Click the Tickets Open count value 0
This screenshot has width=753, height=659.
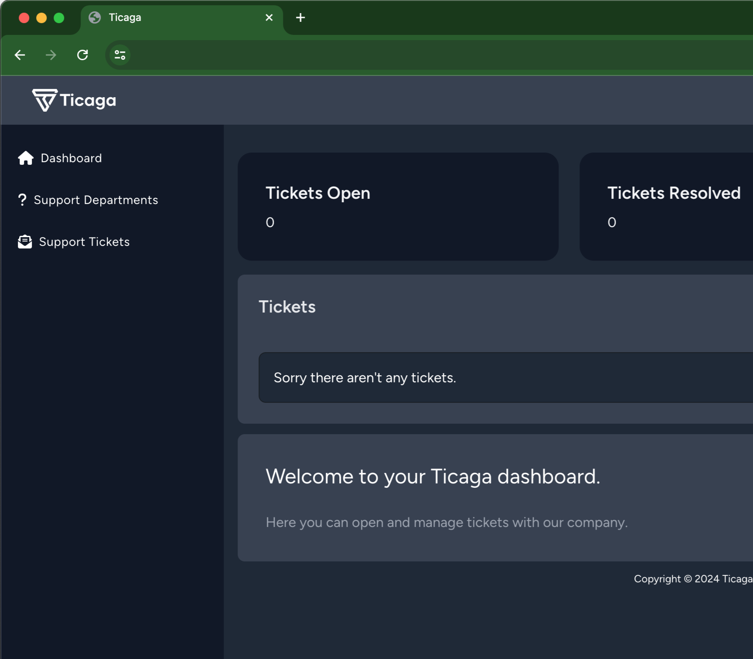pos(270,222)
